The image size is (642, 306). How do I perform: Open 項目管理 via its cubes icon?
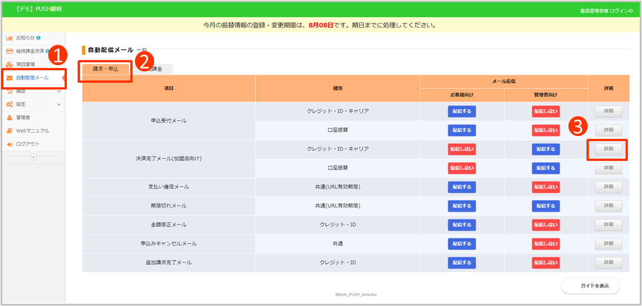[x=9, y=65]
